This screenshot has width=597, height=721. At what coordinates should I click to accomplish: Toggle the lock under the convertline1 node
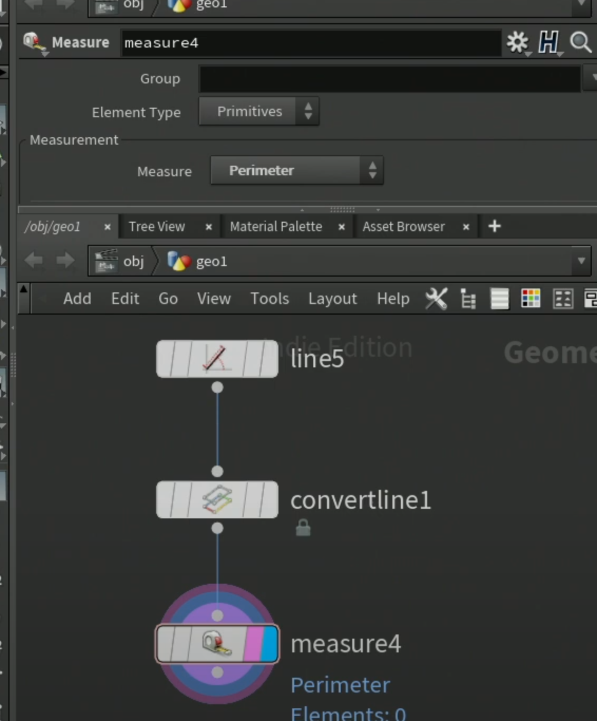click(303, 528)
